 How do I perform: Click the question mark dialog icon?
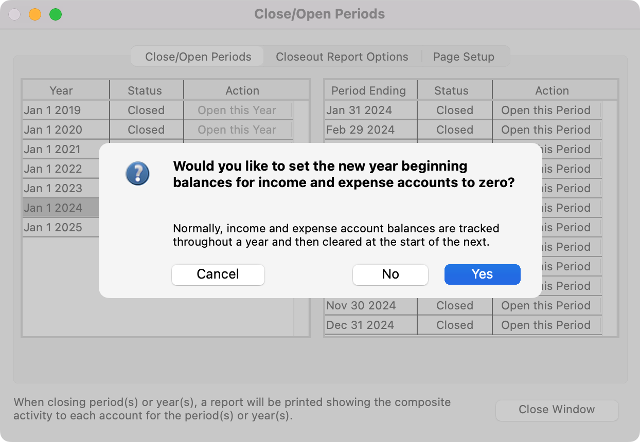[x=137, y=174]
